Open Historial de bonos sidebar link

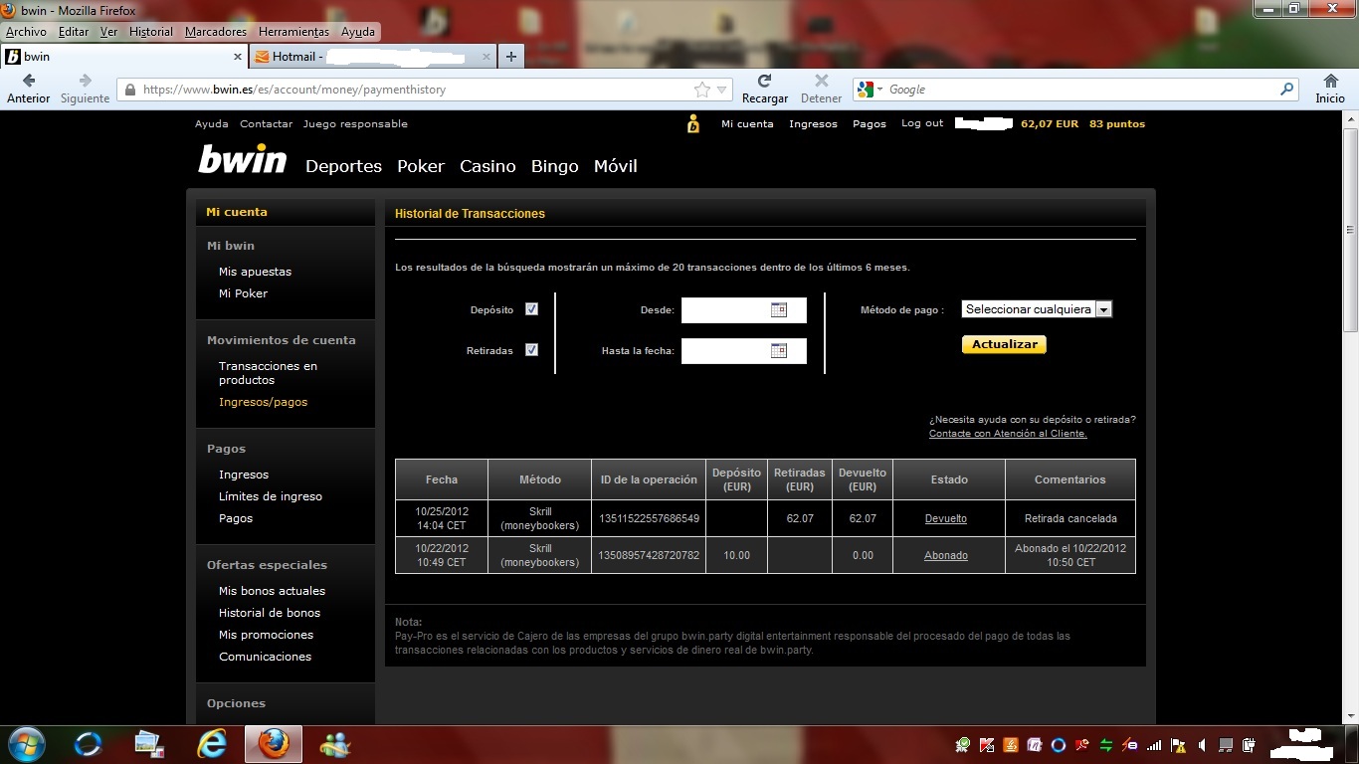click(270, 613)
